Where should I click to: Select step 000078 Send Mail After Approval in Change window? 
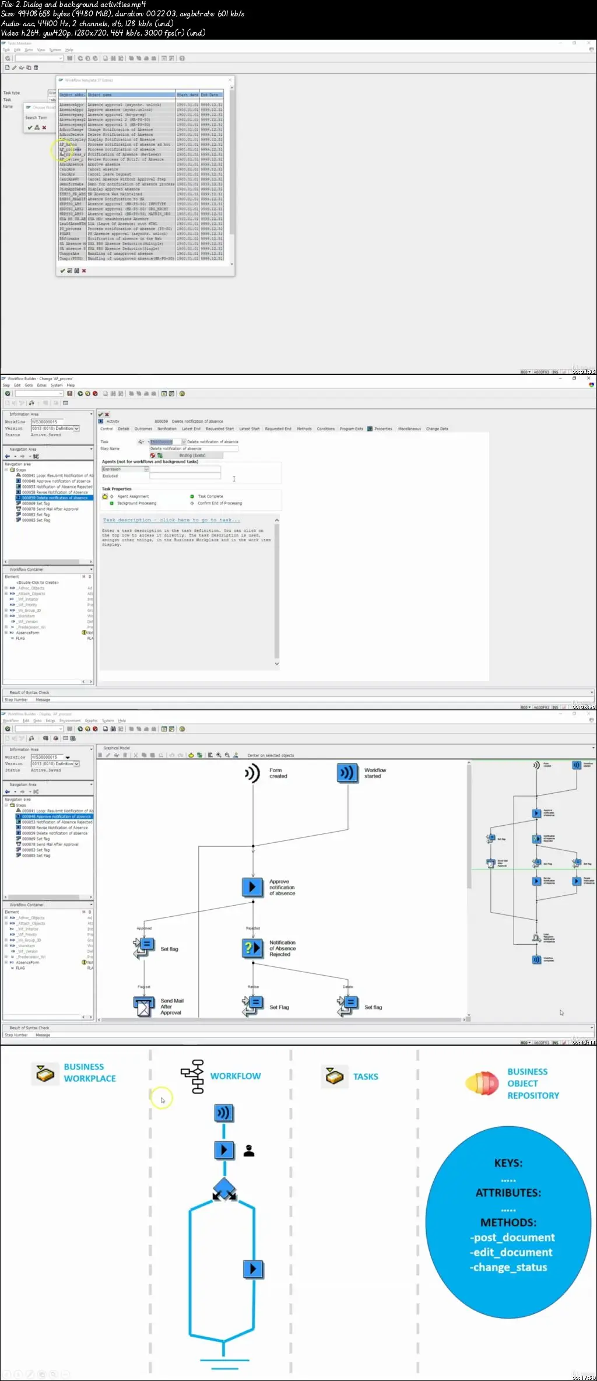click(50, 509)
